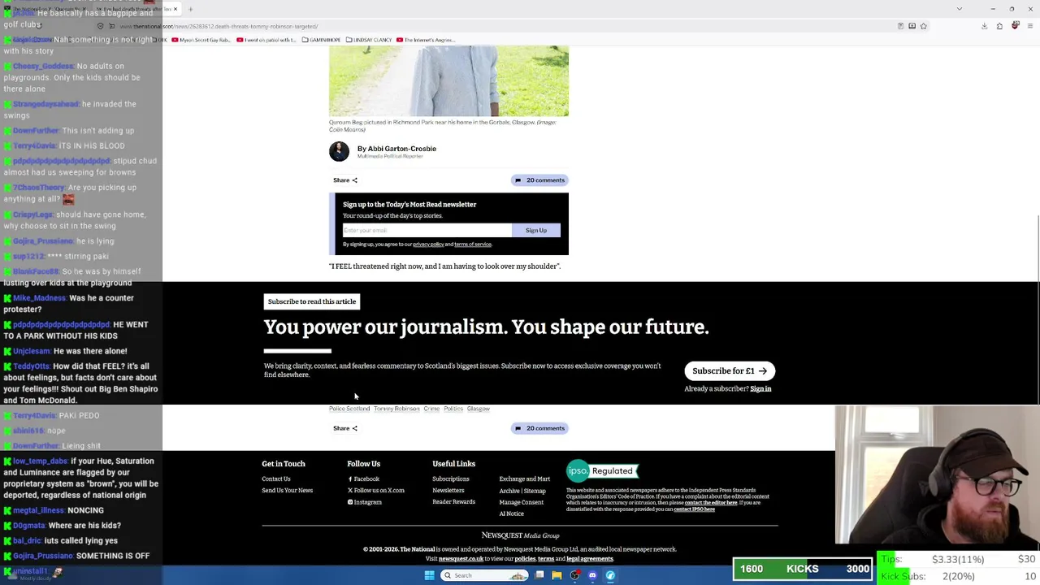Open the browser application menu
1040x585 pixels.
(x=1030, y=26)
